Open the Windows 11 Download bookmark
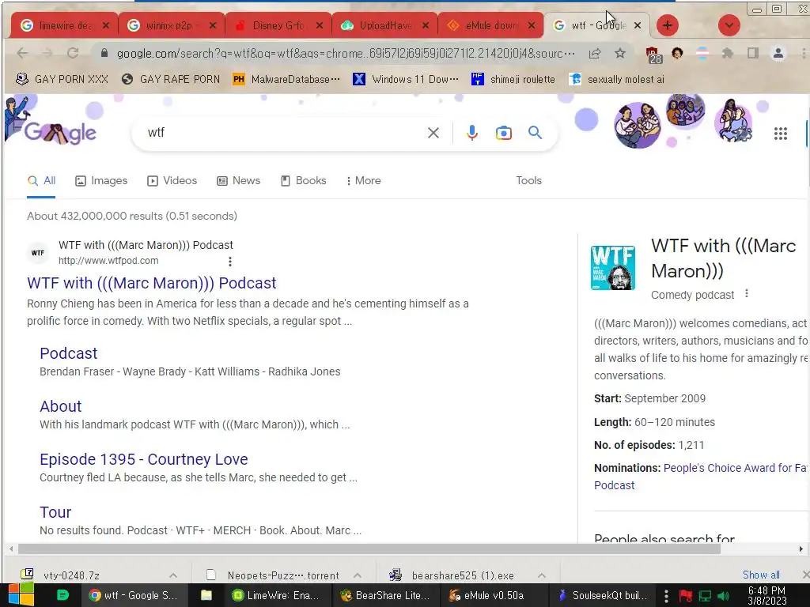The image size is (810, 607). click(406, 79)
